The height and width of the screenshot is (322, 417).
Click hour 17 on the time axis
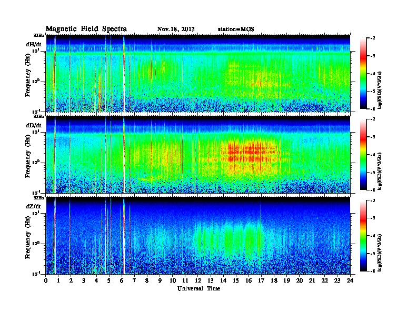pos(261,281)
